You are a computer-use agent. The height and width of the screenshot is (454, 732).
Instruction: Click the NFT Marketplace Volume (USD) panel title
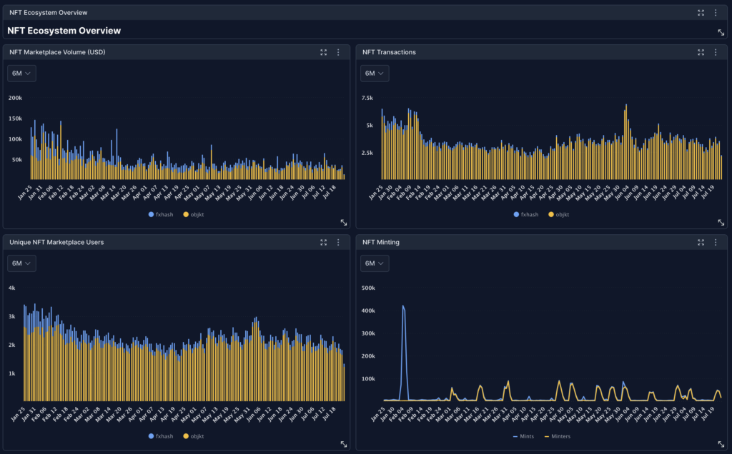[x=57, y=52]
